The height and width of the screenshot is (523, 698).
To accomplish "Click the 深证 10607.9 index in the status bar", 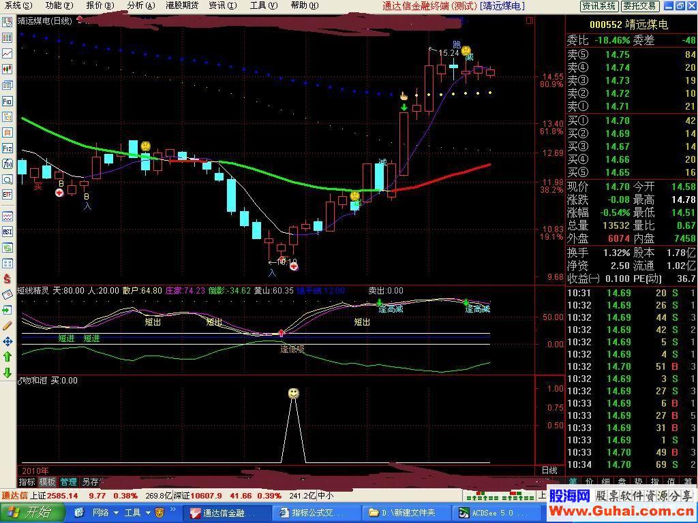I will click(x=197, y=496).
